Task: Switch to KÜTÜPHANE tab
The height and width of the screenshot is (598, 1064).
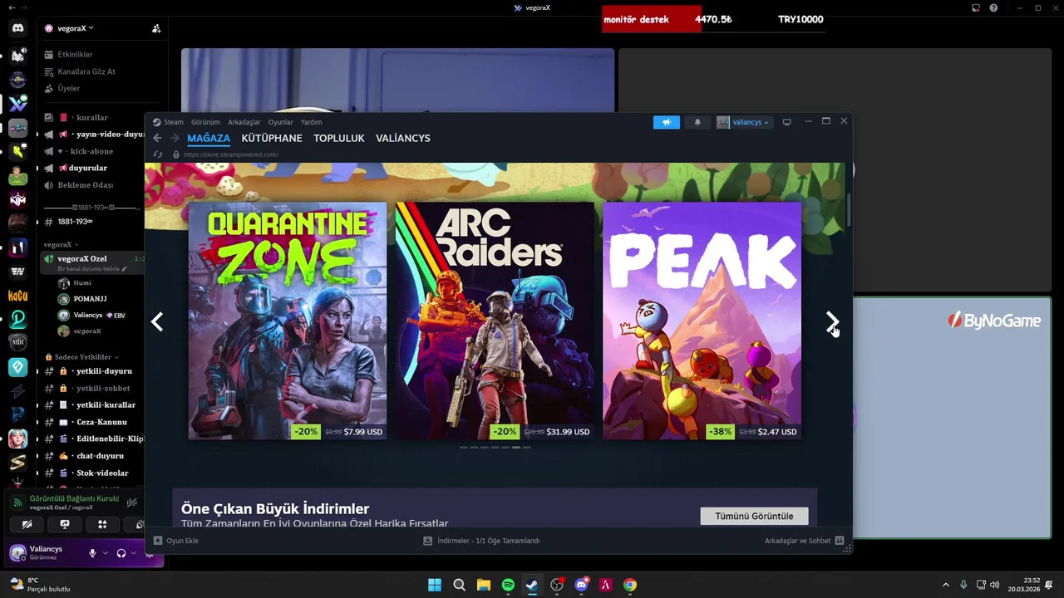Action: click(272, 138)
